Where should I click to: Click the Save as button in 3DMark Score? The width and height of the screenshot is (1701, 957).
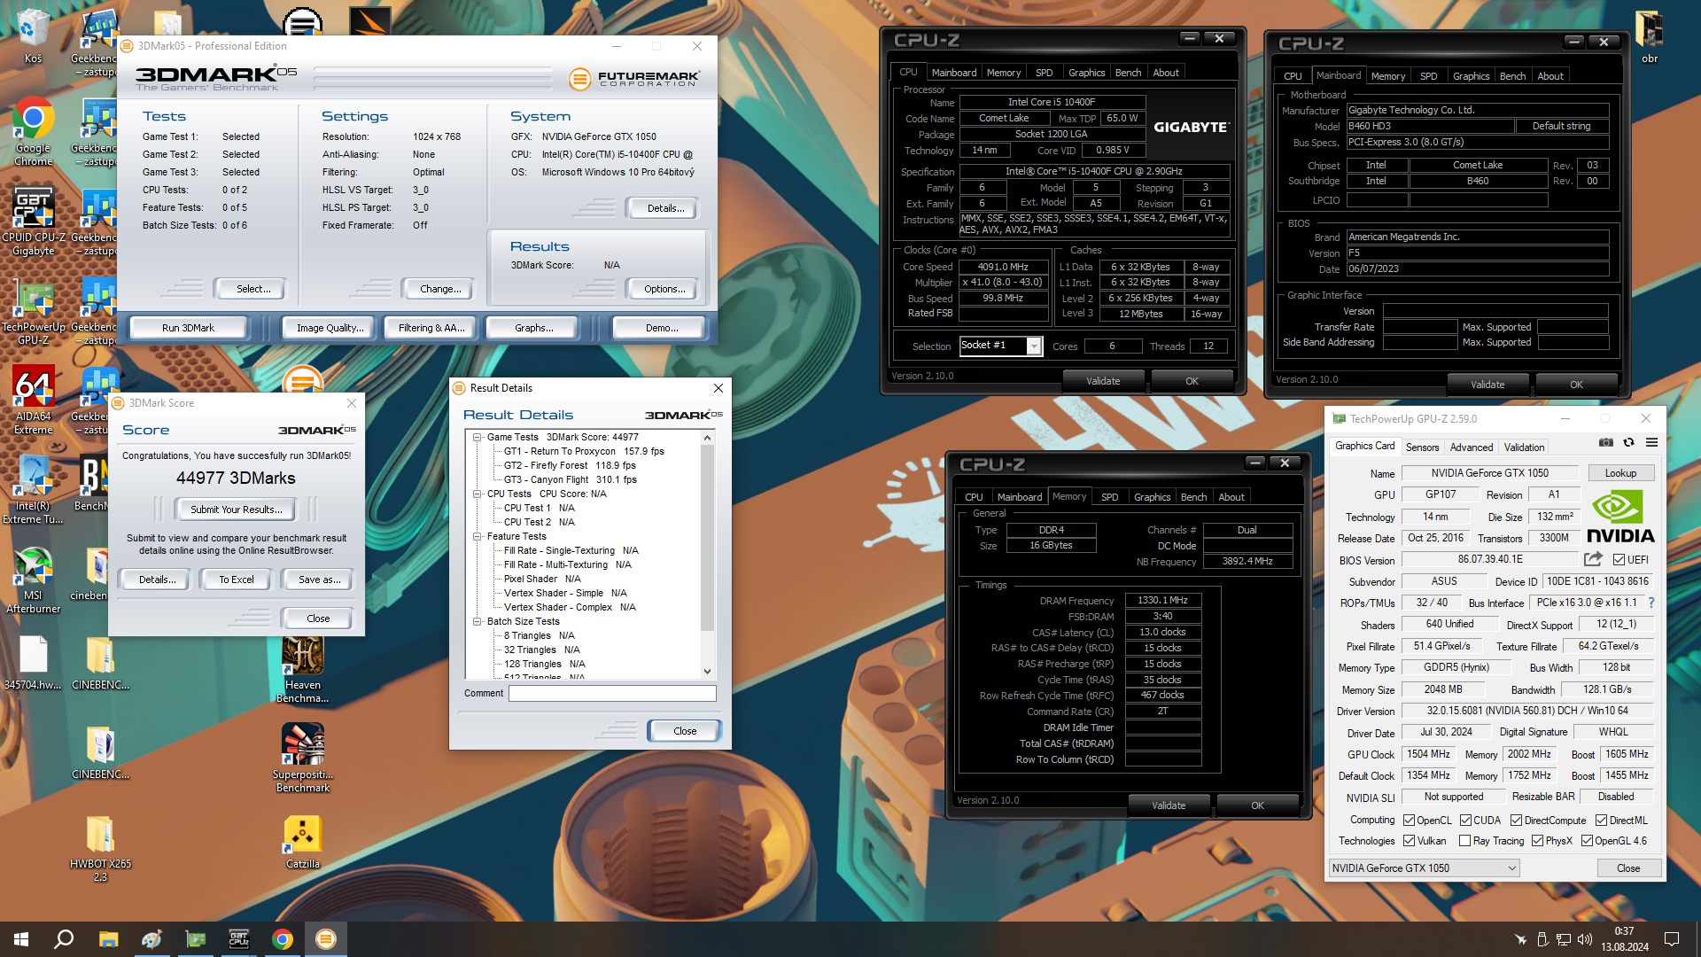[x=319, y=580]
